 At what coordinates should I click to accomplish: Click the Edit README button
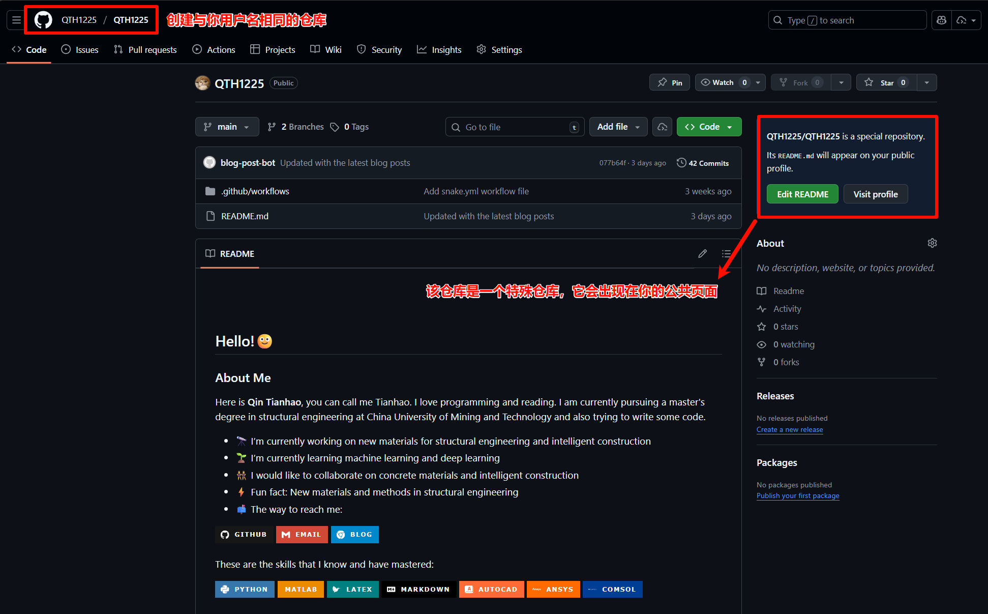(x=802, y=194)
